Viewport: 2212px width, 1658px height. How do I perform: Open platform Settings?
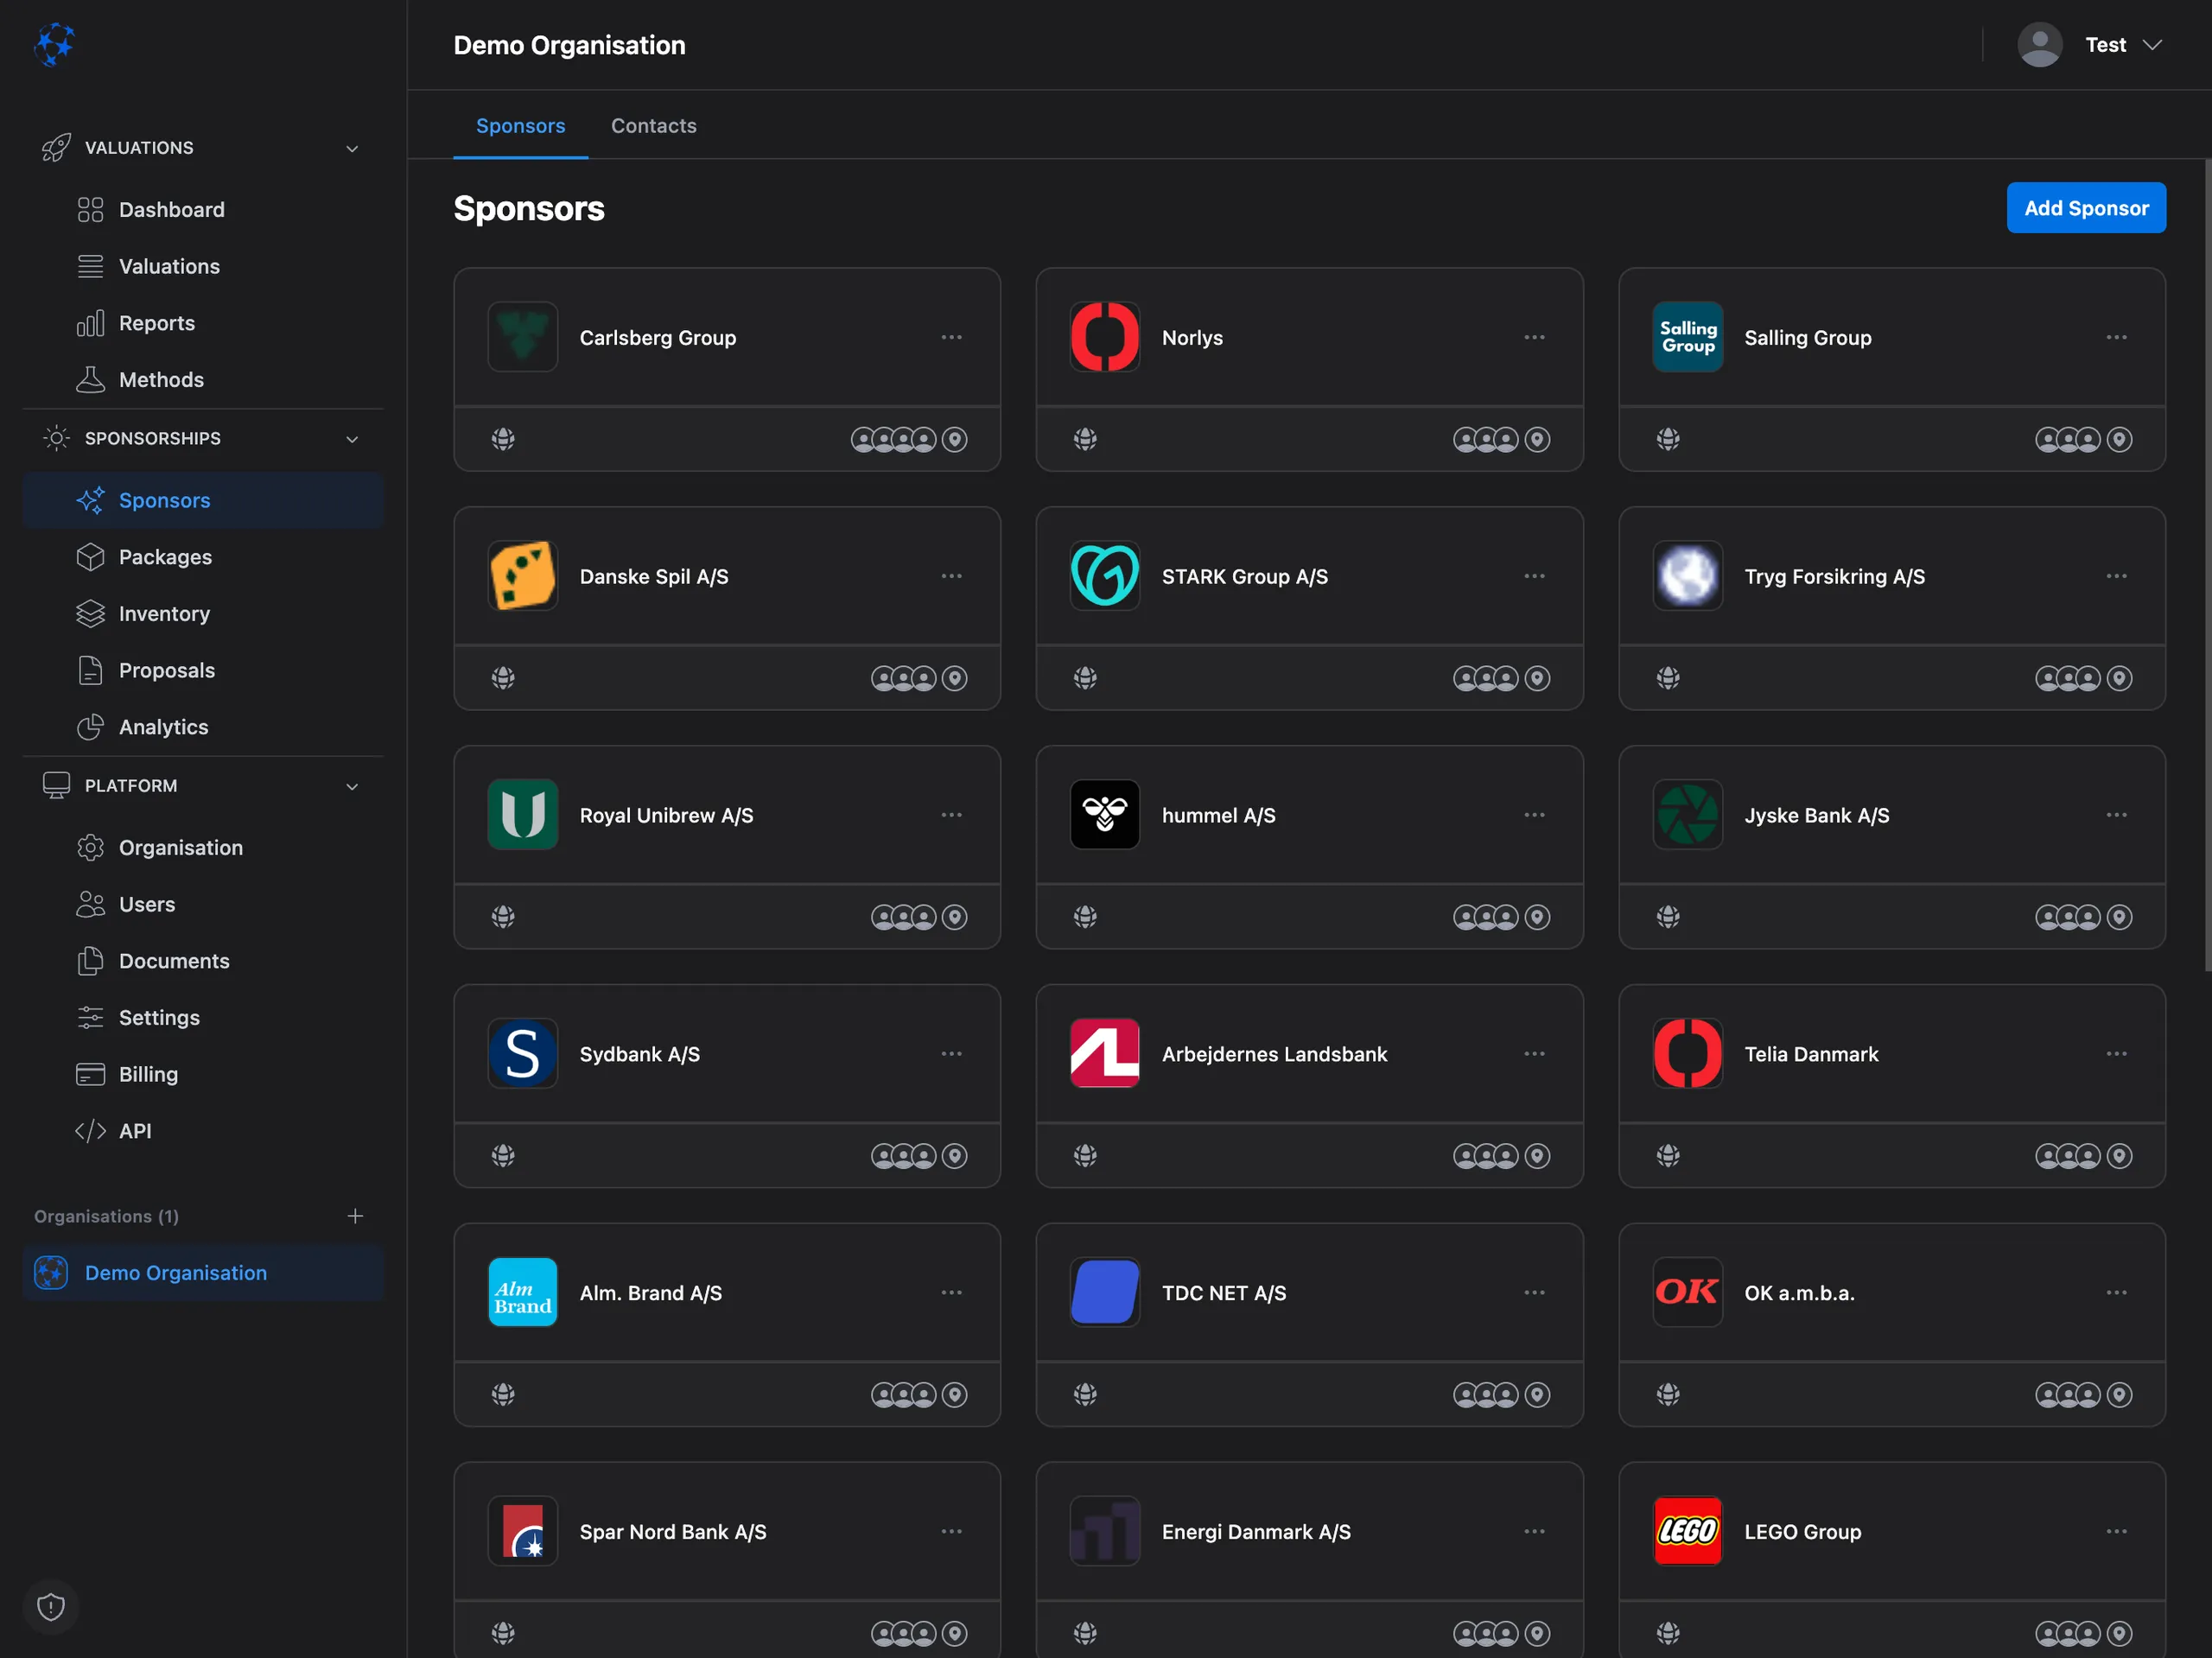[x=202, y=1018]
